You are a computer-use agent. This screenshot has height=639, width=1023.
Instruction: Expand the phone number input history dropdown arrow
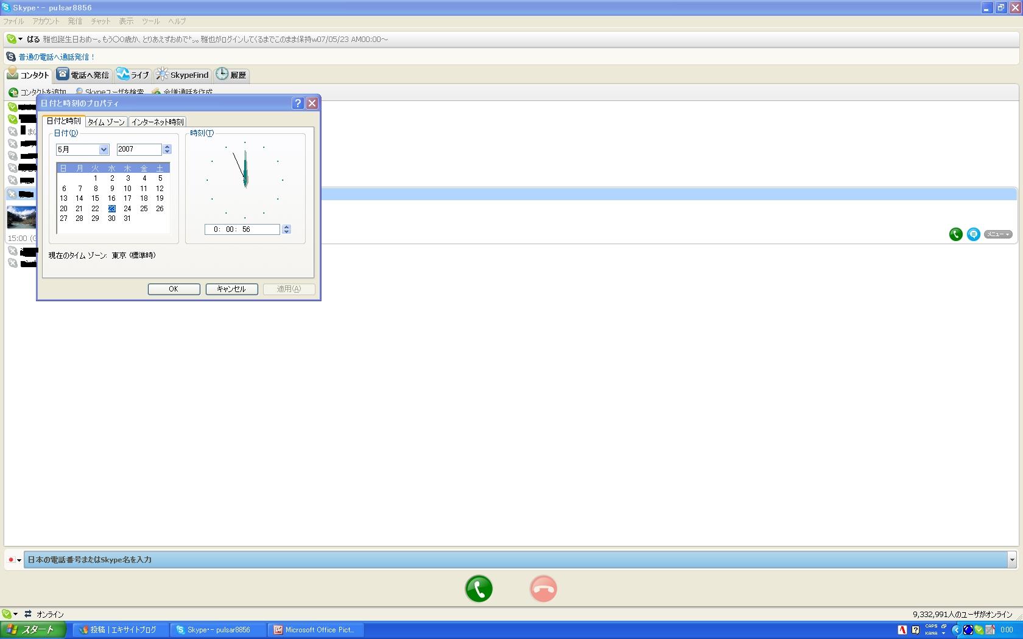coord(1012,560)
